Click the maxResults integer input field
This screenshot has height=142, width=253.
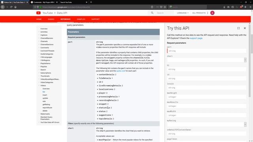pyautogui.click(x=207, y=106)
